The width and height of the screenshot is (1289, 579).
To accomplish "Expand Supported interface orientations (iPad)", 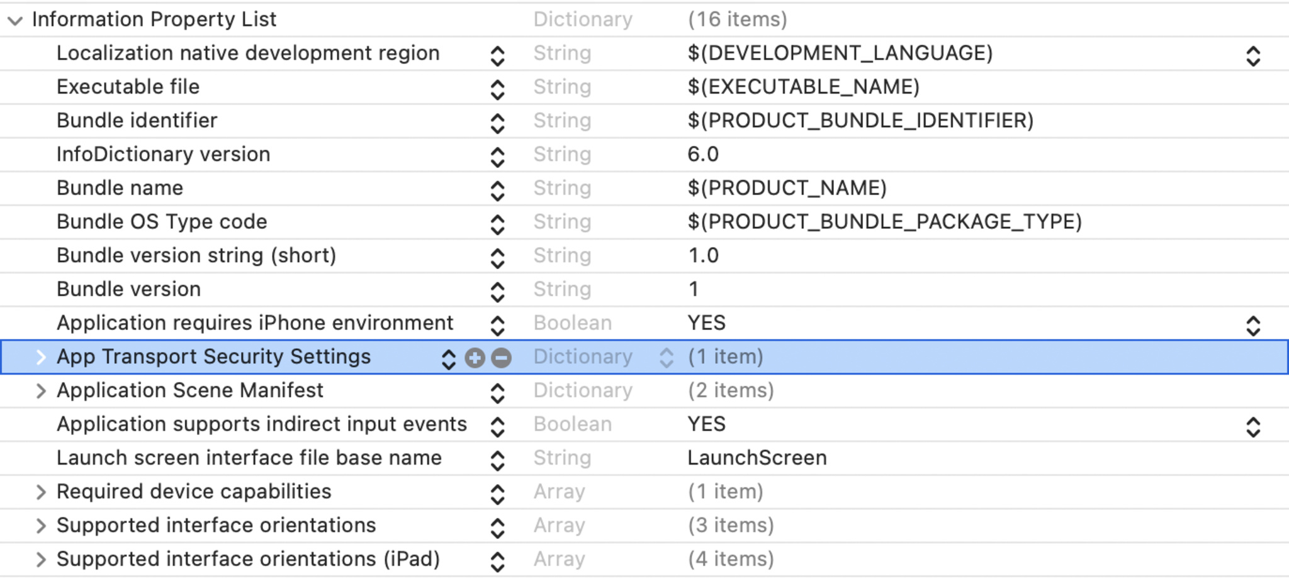I will 41,560.
